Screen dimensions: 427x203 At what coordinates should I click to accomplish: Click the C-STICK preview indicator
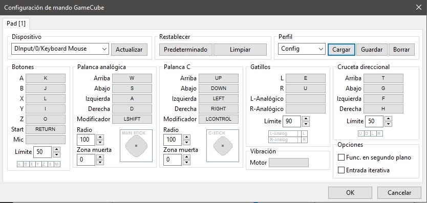pos(223,146)
